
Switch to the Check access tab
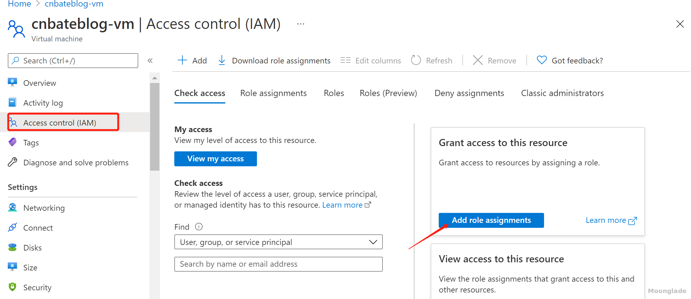[200, 93]
